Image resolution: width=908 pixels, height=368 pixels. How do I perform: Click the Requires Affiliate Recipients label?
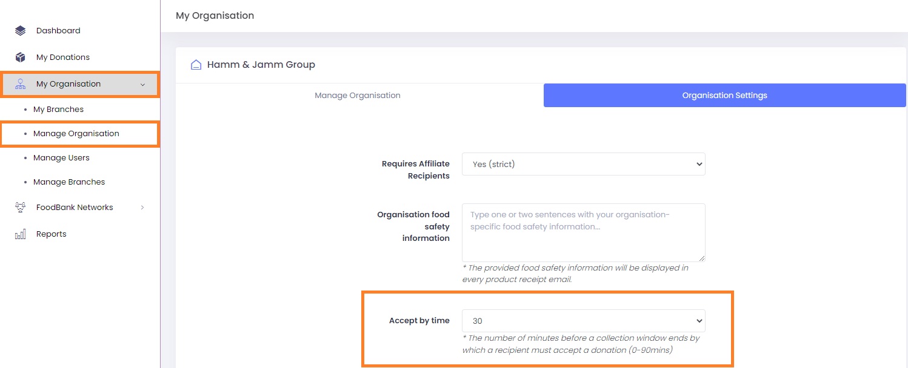click(x=416, y=170)
